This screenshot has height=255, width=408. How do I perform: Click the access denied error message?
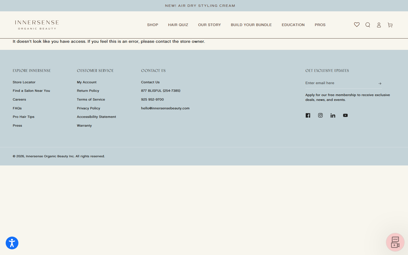[x=109, y=41]
